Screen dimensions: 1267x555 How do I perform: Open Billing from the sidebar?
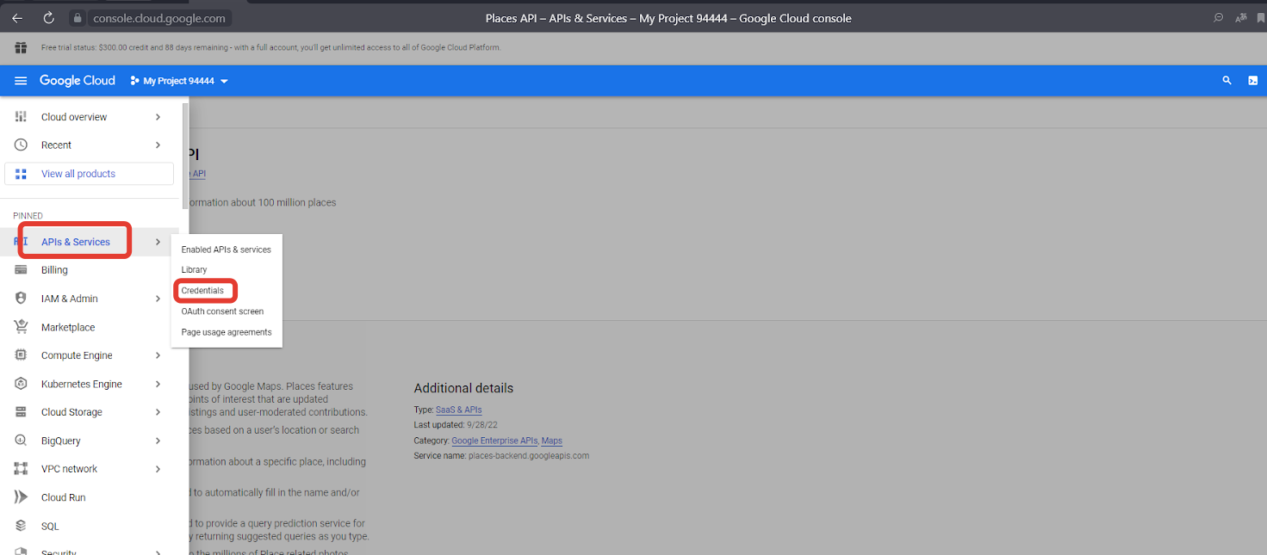click(x=54, y=270)
